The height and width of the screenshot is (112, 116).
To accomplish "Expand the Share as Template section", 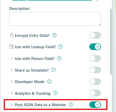I will [x=12, y=70].
